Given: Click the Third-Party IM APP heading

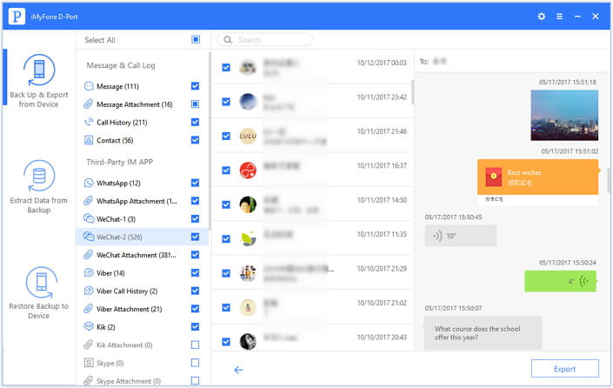Looking at the screenshot, I should 119,162.
